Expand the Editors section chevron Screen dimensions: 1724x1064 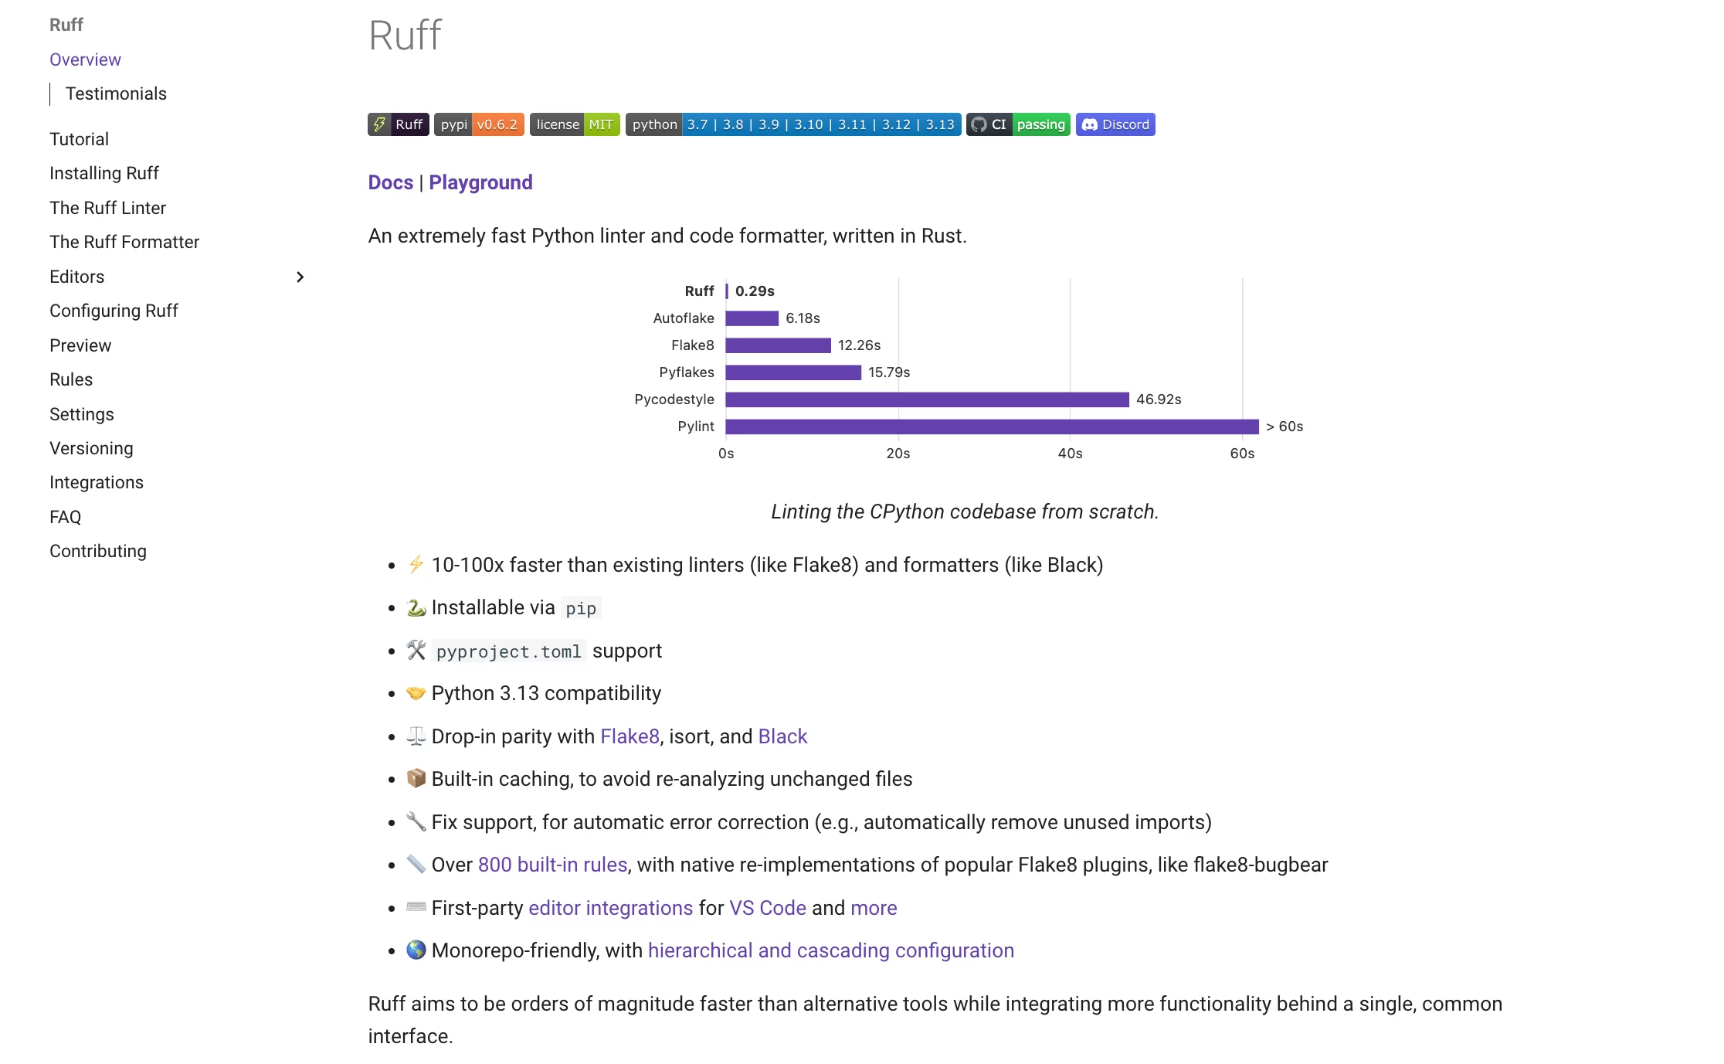300,277
